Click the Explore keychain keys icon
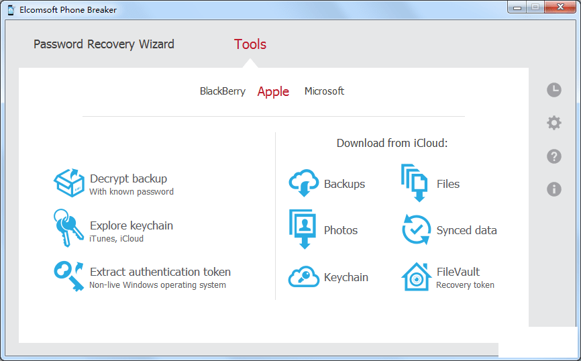The width and height of the screenshot is (581, 361). pyautogui.click(x=68, y=227)
